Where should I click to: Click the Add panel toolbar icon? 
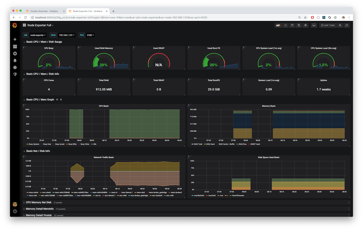point(278,25)
